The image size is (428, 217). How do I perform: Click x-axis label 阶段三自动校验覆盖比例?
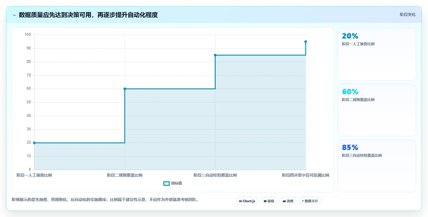pyautogui.click(x=215, y=175)
